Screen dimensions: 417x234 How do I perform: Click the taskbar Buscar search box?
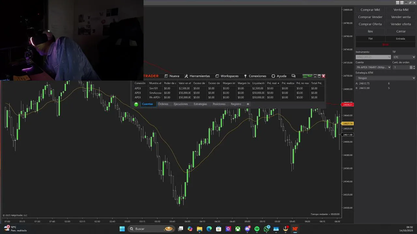(151, 229)
